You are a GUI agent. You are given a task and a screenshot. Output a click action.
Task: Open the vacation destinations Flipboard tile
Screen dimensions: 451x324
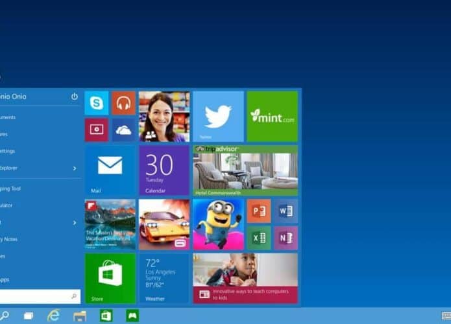pos(110,224)
